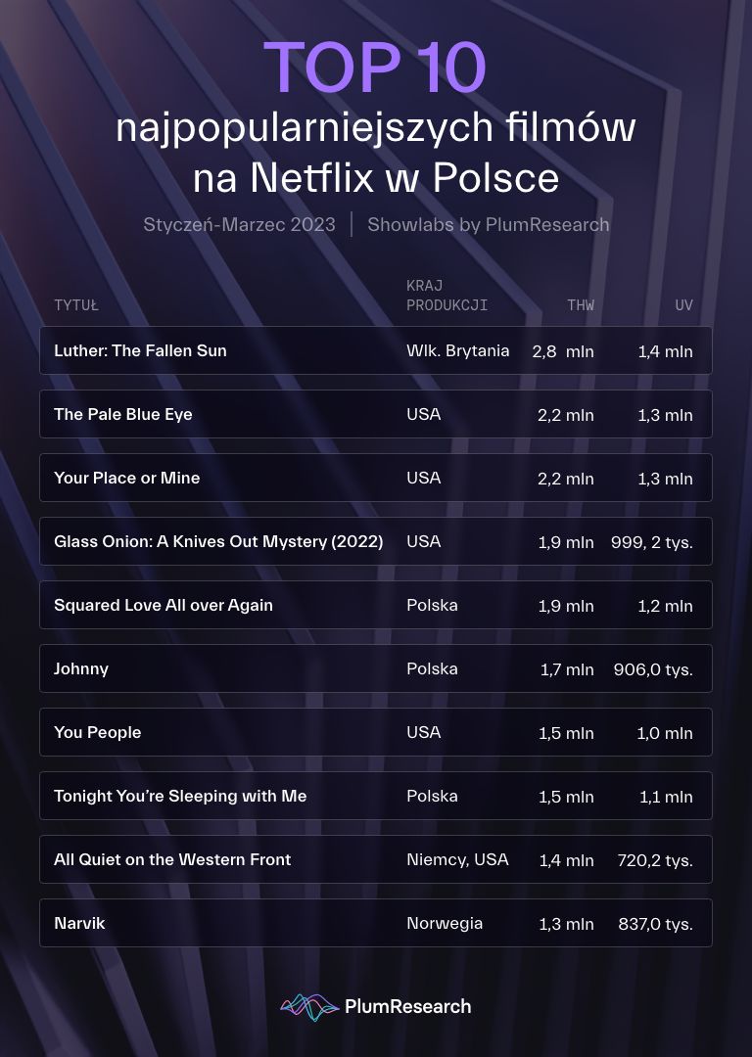This screenshot has width=752, height=1057.
Task: Click the Narvik movie title
Action: click(79, 923)
